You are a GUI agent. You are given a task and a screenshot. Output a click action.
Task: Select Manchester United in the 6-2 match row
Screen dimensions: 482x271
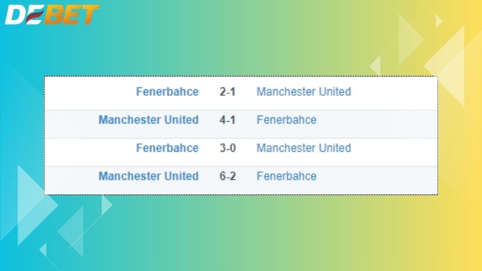point(148,176)
